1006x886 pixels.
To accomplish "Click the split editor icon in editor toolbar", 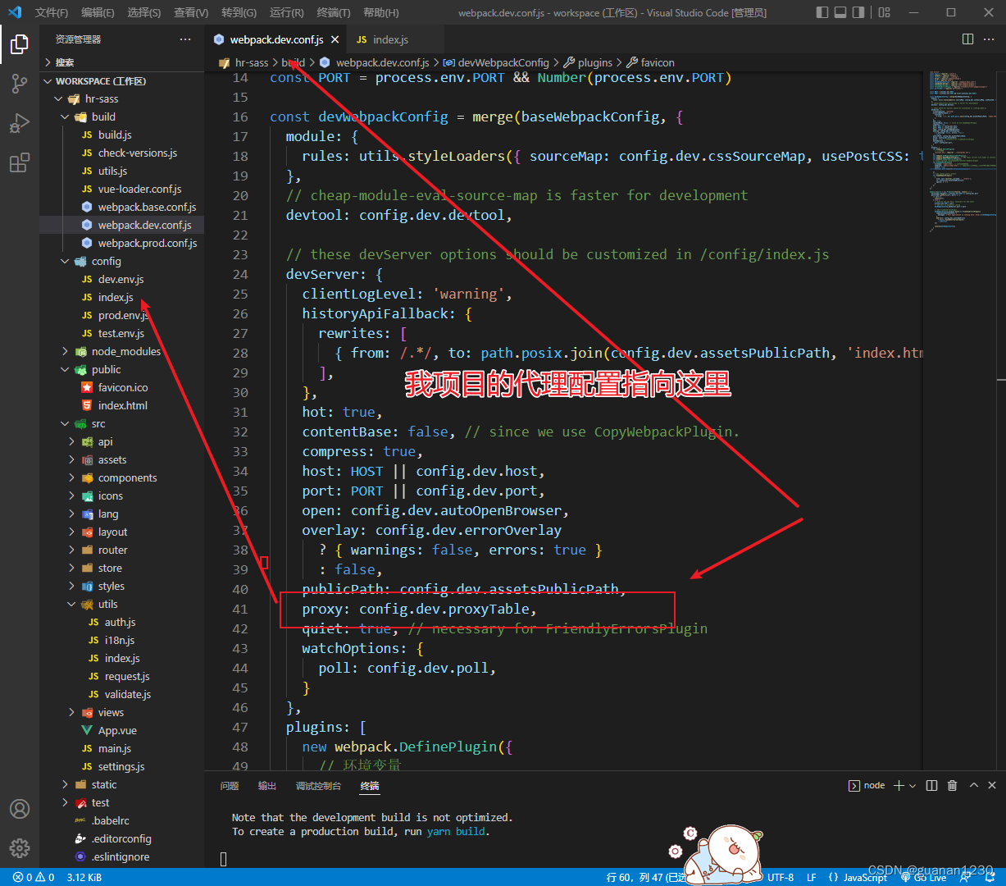I will click(967, 39).
